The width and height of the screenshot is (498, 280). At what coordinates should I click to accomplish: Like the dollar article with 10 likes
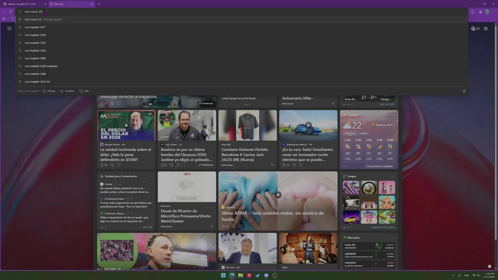pos(104,165)
